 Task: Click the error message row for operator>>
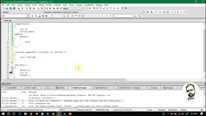[63, 101]
